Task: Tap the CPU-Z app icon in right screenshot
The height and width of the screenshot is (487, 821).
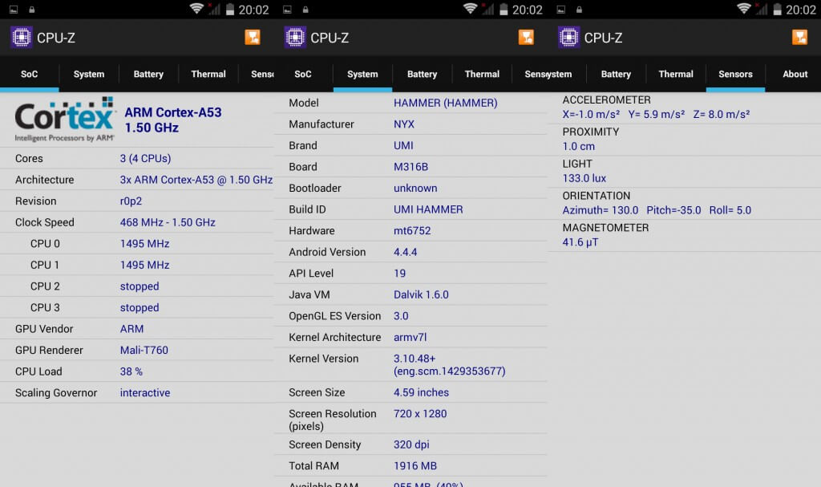Action: point(568,38)
